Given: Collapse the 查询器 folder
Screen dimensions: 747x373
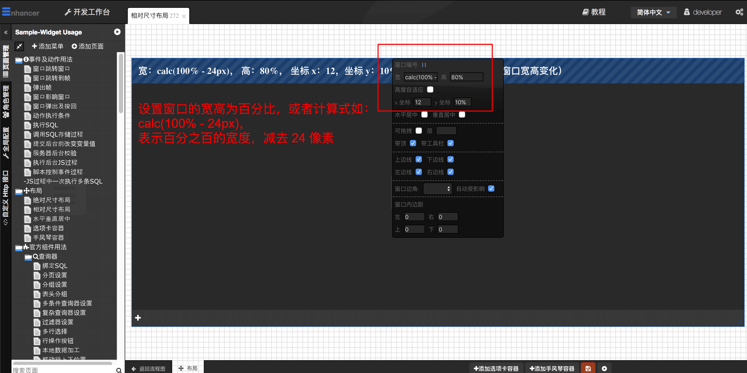Looking at the screenshot, I should tap(28, 257).
